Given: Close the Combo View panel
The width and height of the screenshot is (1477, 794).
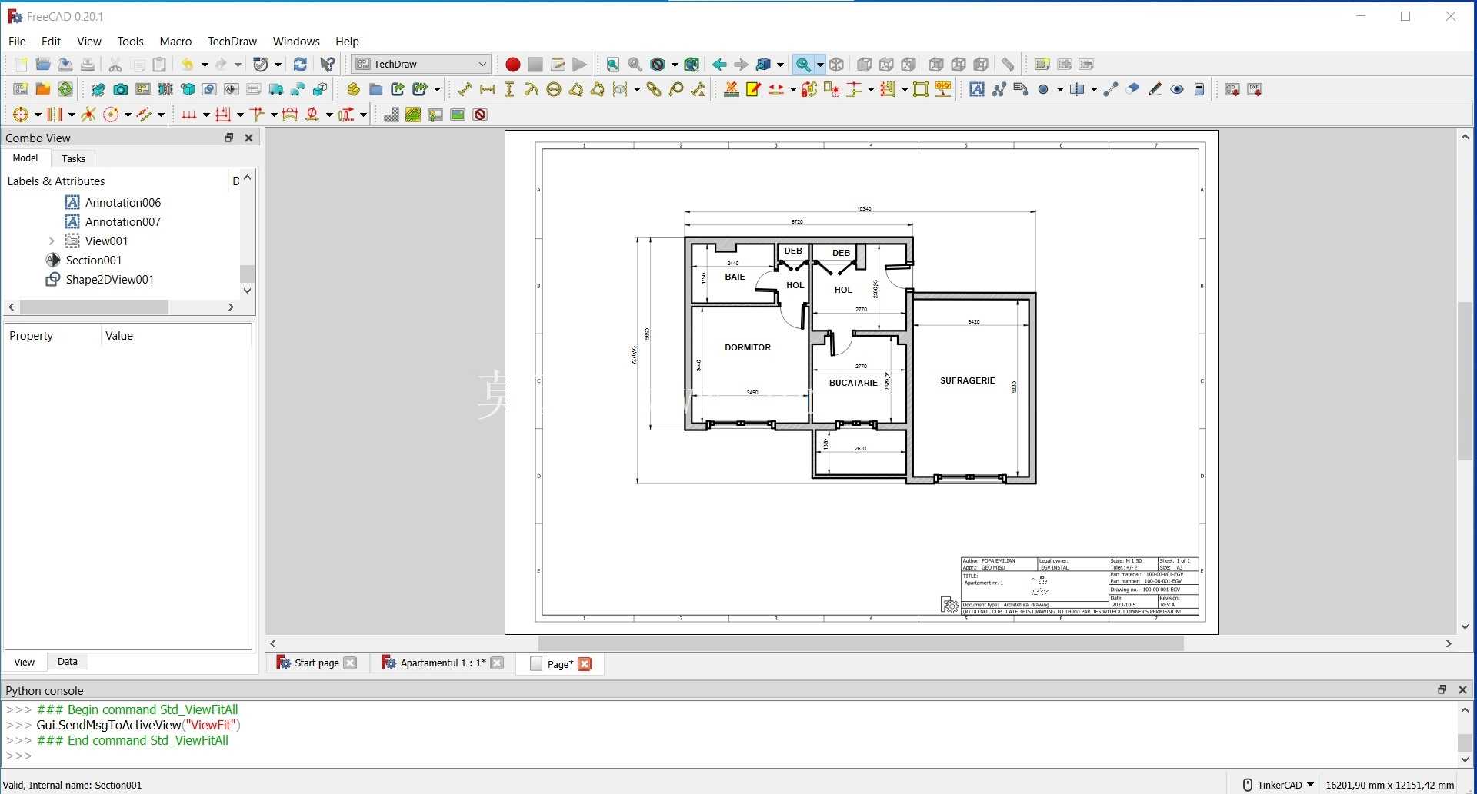Looking at the screenshot, I should click(248, 138).
